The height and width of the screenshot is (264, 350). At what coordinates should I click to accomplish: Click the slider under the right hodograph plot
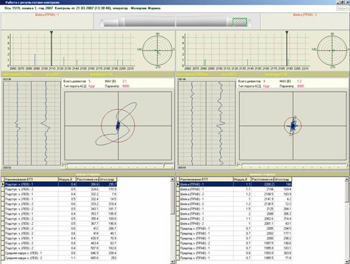pos(292,166)
